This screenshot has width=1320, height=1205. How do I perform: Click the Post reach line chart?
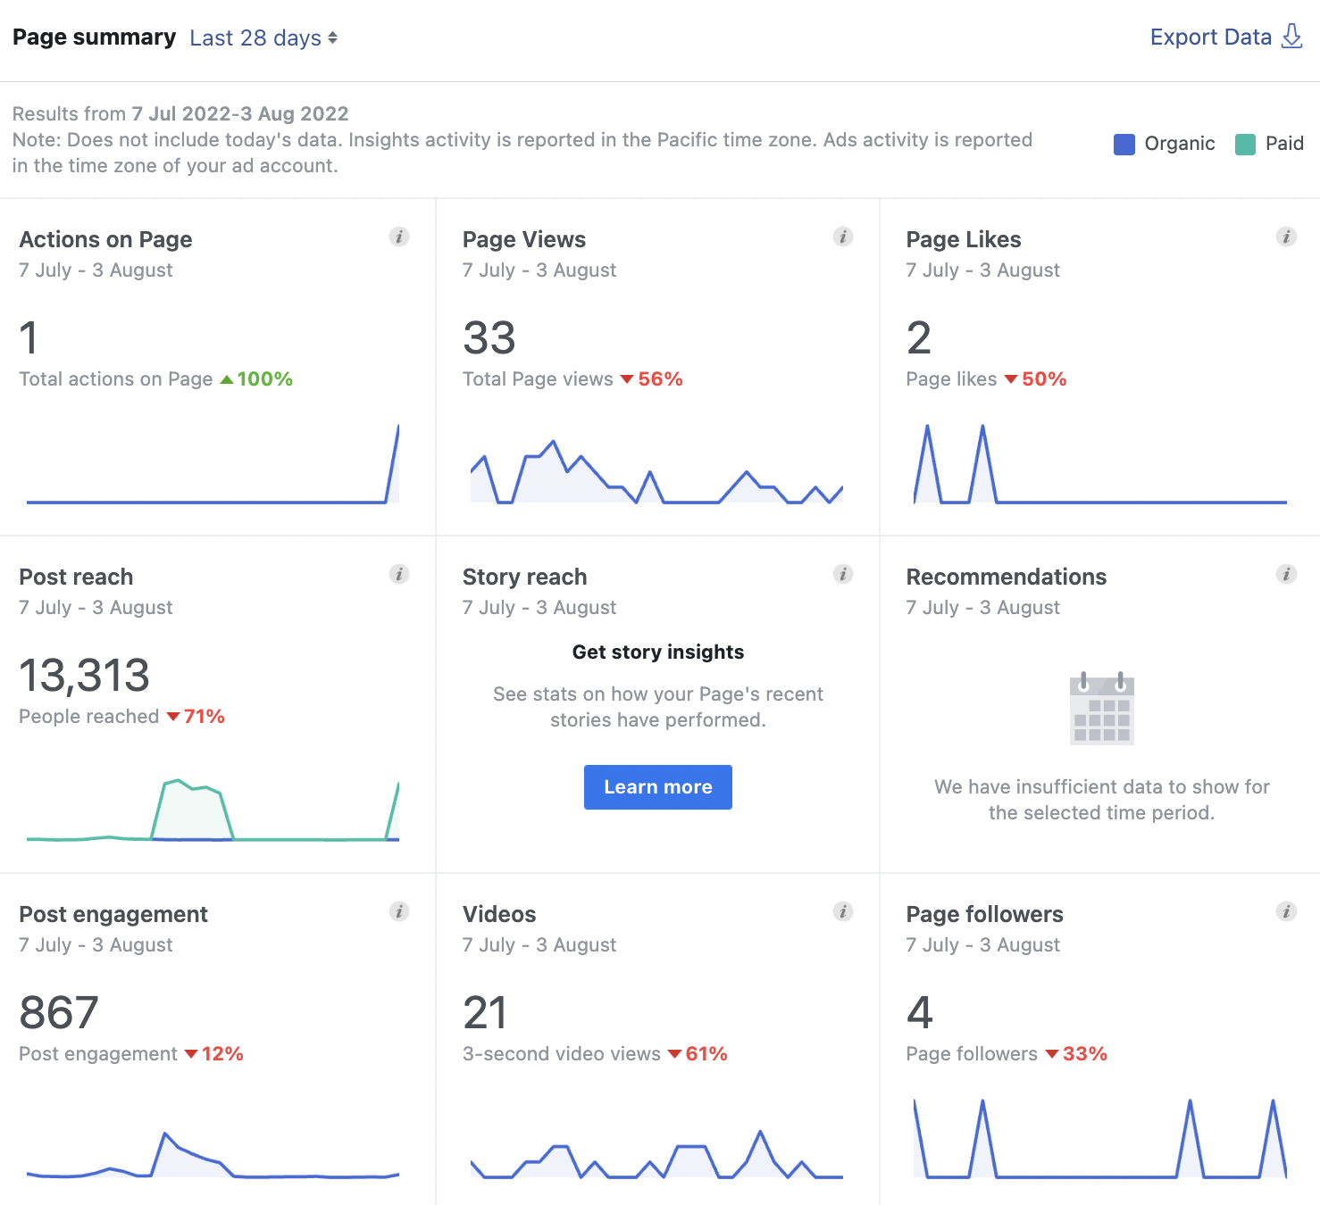(213, 810)
